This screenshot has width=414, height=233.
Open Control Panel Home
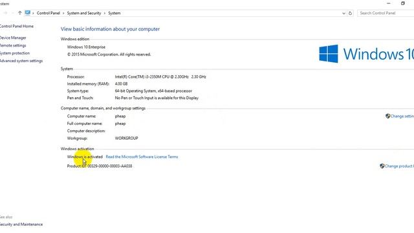tap(16, 26)
